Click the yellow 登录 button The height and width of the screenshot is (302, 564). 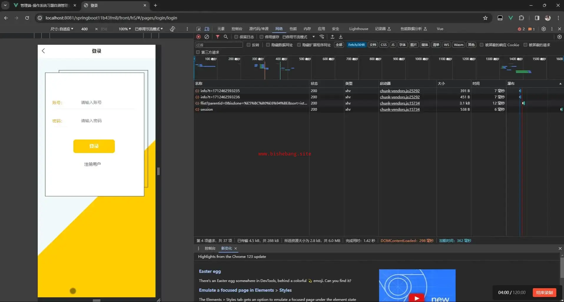point(94,146)
